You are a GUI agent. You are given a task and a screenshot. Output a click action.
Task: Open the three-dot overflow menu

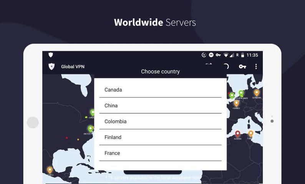click(x=256, y=67)
